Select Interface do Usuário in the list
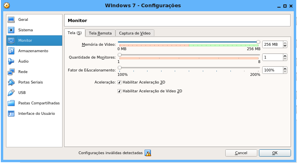Image resolution: width=297 pixels, height=163 pixels. point(34,114)
